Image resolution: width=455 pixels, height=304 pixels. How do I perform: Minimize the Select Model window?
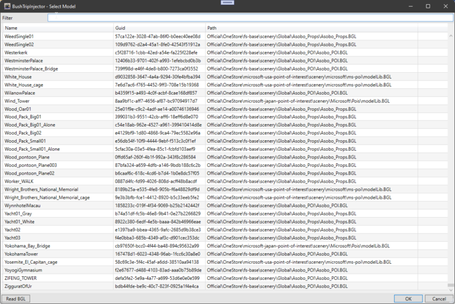pyautogui.click(x=412, y=5)
